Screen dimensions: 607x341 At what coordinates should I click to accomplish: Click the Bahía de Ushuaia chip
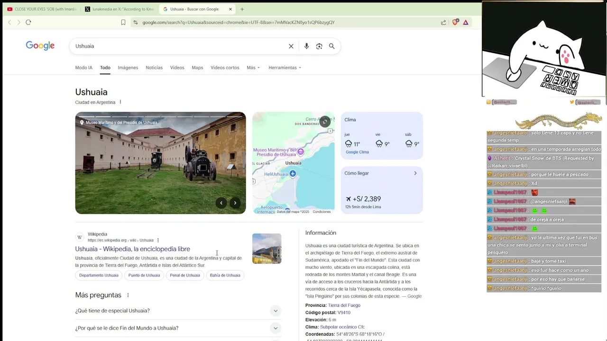tap(225, 275)
